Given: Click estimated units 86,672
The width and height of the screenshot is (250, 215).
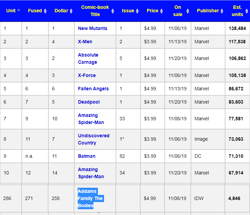Looking at the screenshot, I should (x=236, y=89).
